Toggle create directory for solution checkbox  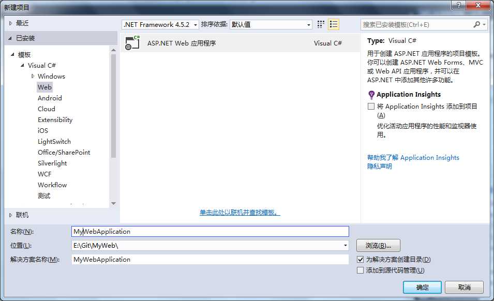coord(360,260)
